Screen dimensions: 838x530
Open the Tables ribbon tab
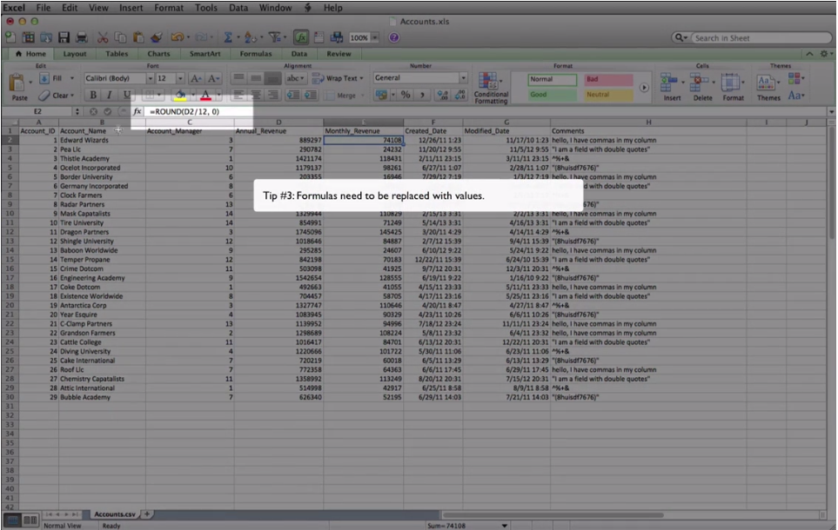[117, 54]
